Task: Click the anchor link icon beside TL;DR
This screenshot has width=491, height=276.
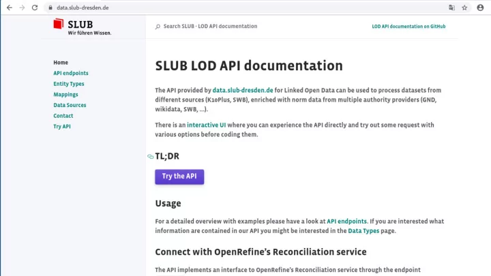Action: (x=150, y=156)
